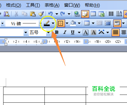Click the shading color paint bucket
This screenshot has width=127, height=105.
73,23
